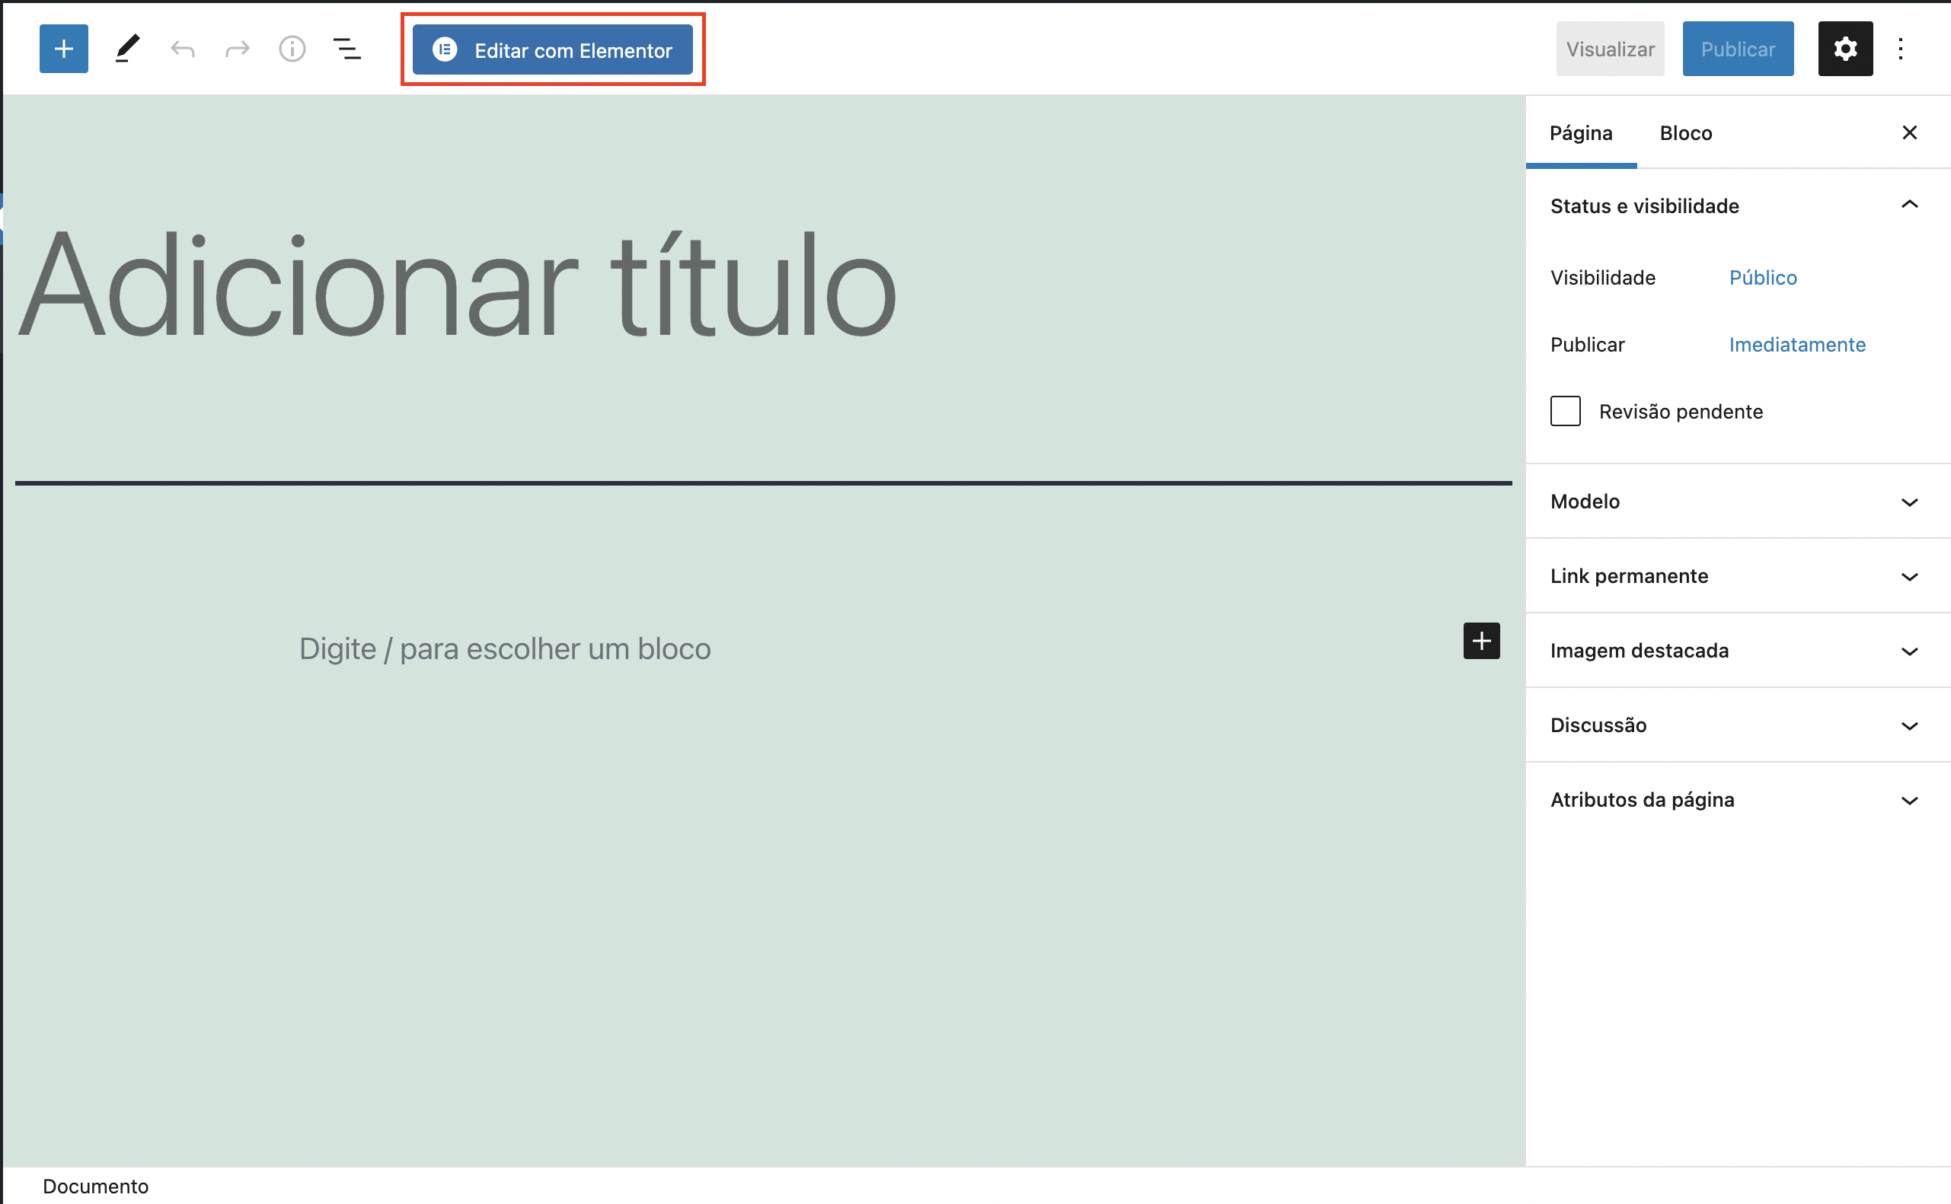Expand the Discussão panel

pyautogui.click(x=1738, y=725)
